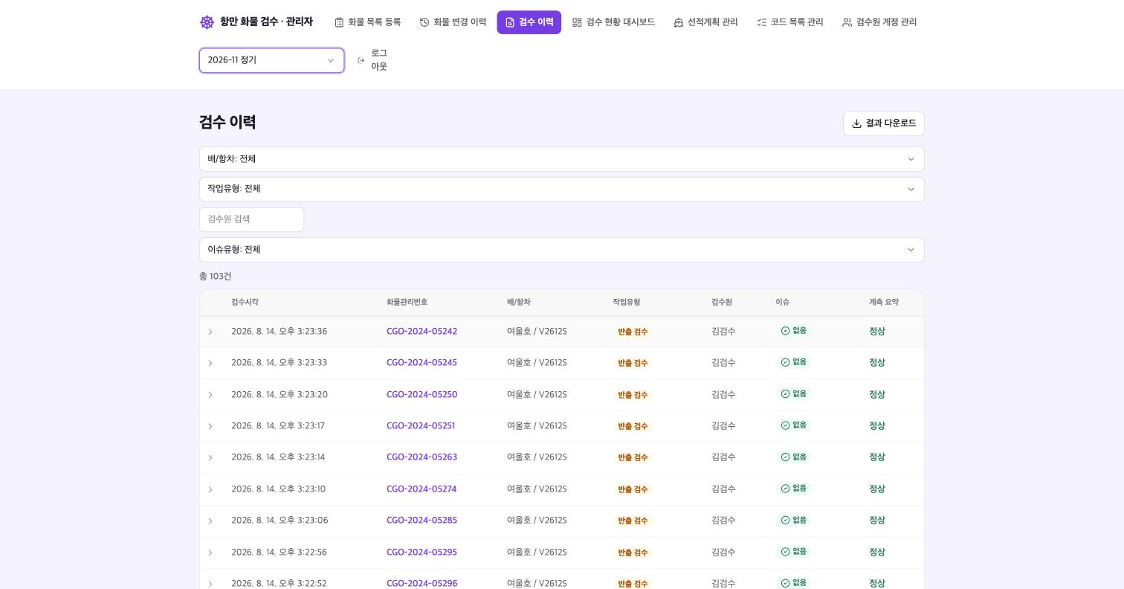The height and width of the screenshot is (589, 1124).
Task: Expand the row for CGO-2024-05285
Action: pyautogui.click(x=210, y=521)
